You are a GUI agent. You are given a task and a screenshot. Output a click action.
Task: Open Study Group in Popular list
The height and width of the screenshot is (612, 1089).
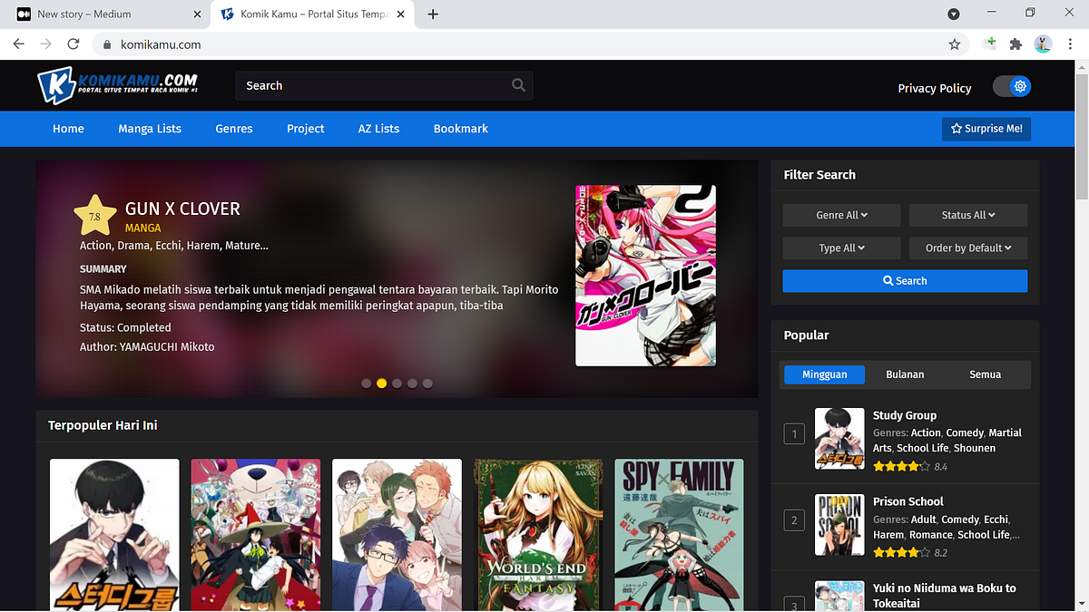[x=905, y=415]
